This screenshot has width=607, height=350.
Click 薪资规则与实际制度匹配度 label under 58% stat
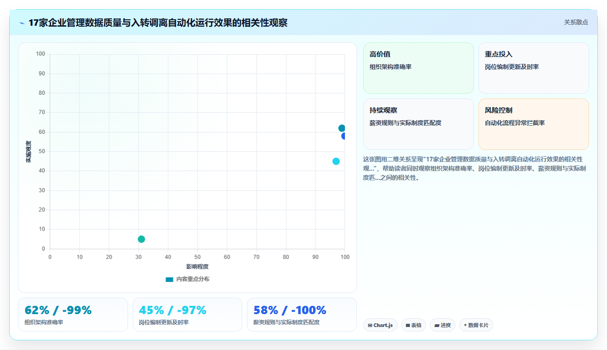click(x=286, y=322)
